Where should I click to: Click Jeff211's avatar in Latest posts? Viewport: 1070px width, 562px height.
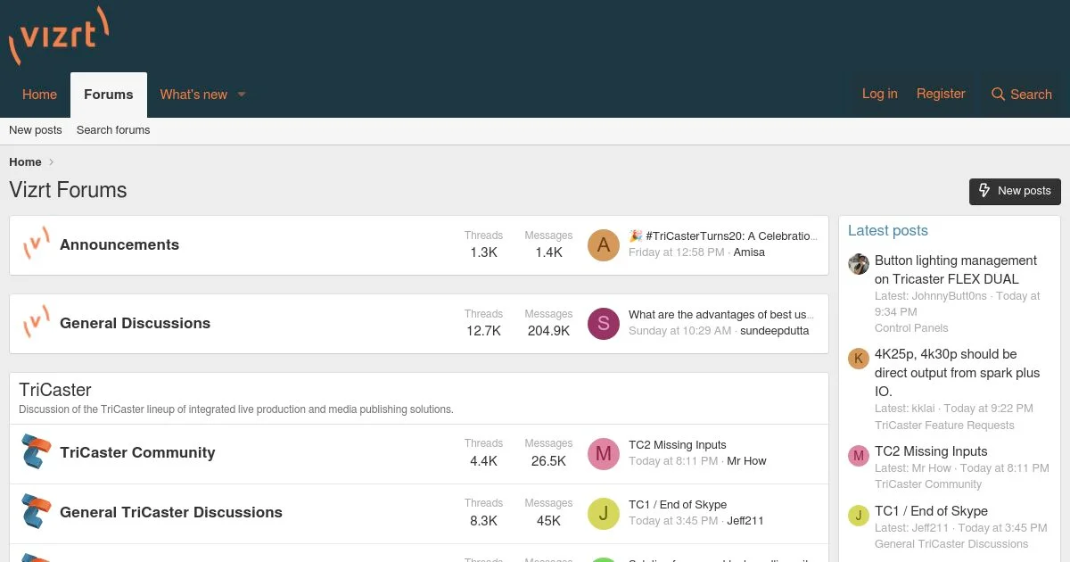859,515
